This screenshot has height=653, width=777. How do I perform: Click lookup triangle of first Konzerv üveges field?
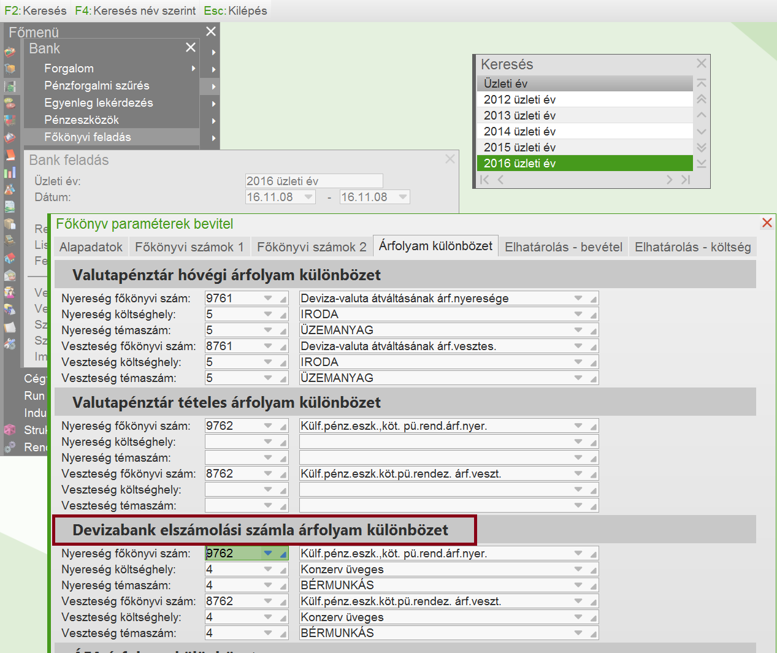click(593, 570)
